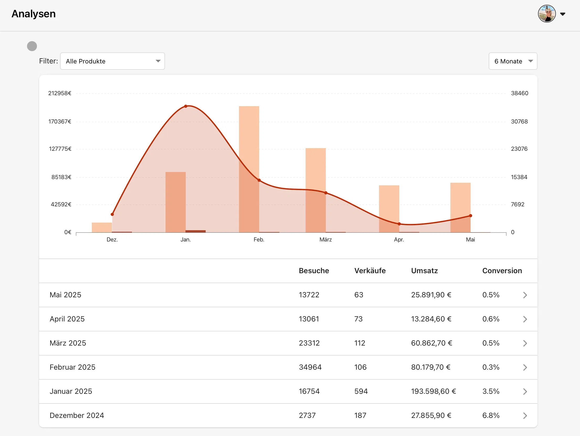Click the January peak point on the line
The image size is (580, 436).
tap(186, 106)
